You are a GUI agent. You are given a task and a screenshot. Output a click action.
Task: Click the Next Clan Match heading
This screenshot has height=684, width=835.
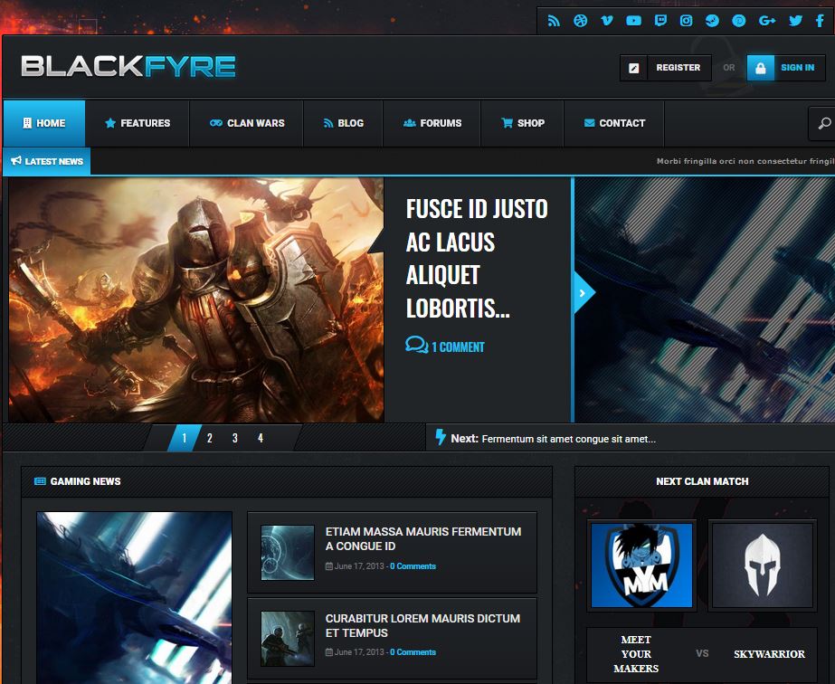(x=702, y=481)
